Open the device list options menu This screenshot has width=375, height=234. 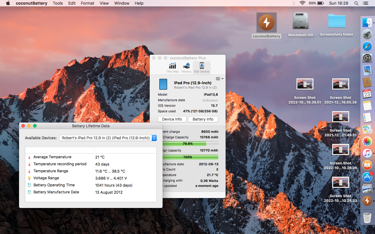tap(219, 79)
